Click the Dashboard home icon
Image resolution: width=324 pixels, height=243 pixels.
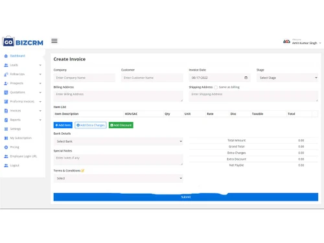click(x=6, y=56)
